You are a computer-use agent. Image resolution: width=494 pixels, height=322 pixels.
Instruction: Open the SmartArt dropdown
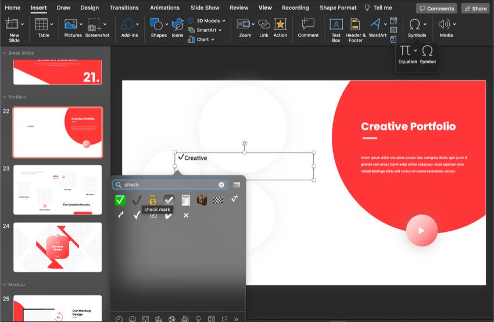[x=221, y=30]
